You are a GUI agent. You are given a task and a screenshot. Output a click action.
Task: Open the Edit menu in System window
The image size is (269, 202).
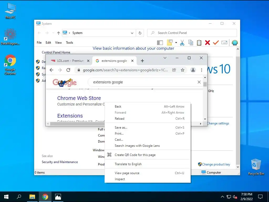48,43
